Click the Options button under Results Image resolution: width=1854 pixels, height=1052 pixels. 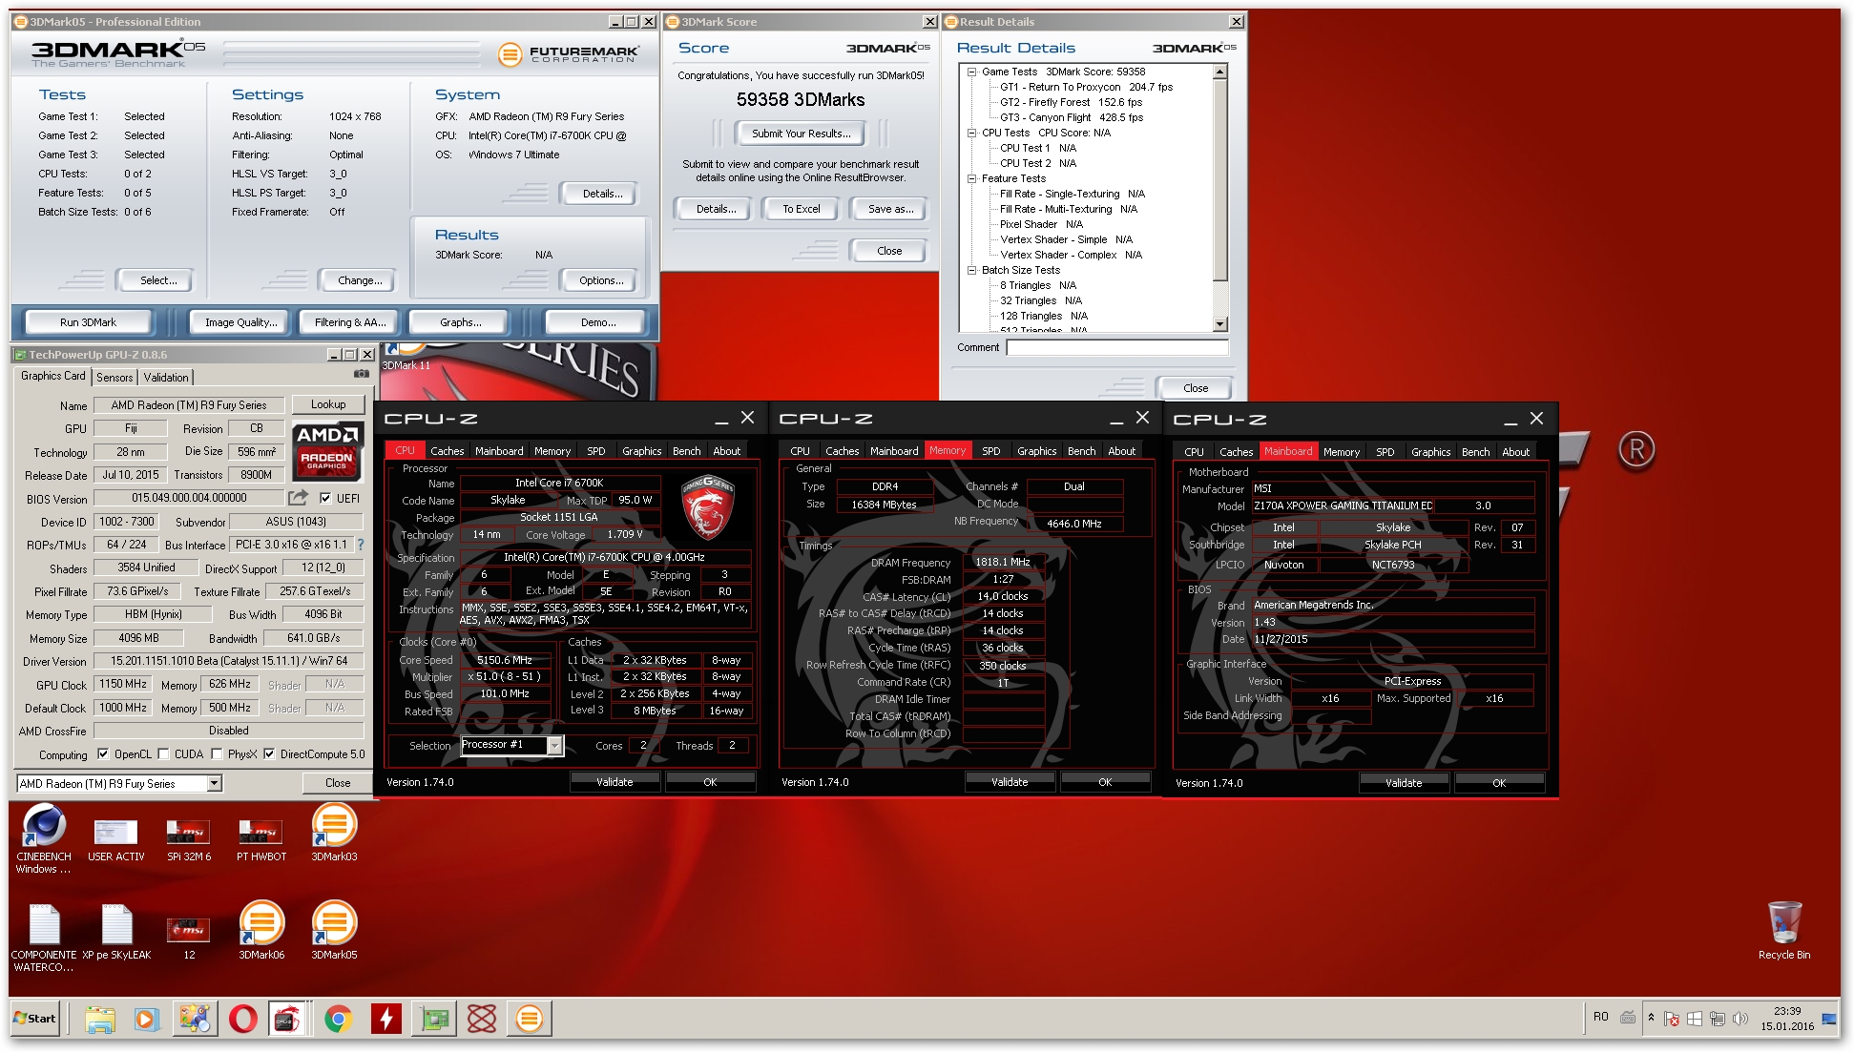tap(600, 280)
